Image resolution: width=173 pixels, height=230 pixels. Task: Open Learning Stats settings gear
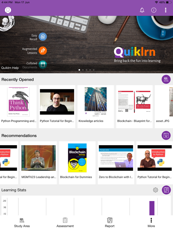pyautogui.click(x=156, y=190)
